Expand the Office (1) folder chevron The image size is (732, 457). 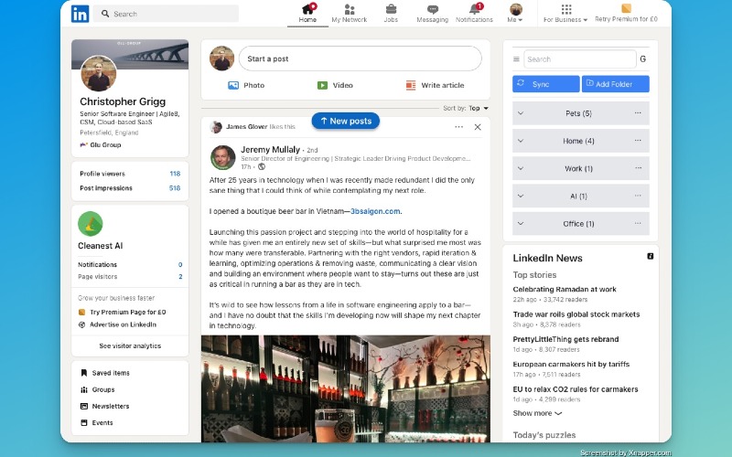pos(521,223)
